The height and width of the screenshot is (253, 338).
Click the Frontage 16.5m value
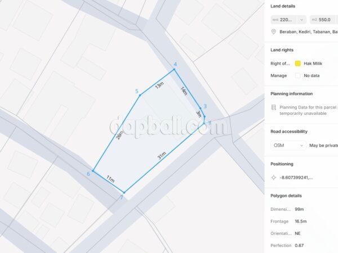301,222
